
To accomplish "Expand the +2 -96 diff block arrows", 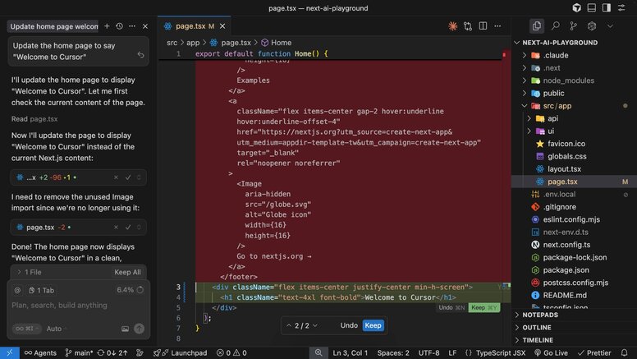I will click(139, 177).
